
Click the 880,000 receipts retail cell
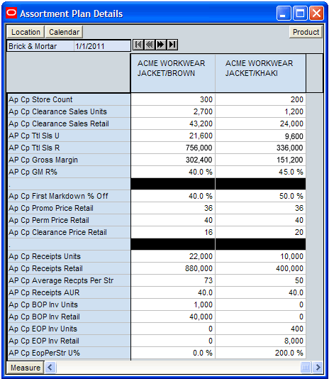click(173, 268)
